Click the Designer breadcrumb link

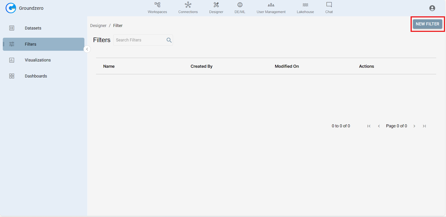(x=98, y=26)
